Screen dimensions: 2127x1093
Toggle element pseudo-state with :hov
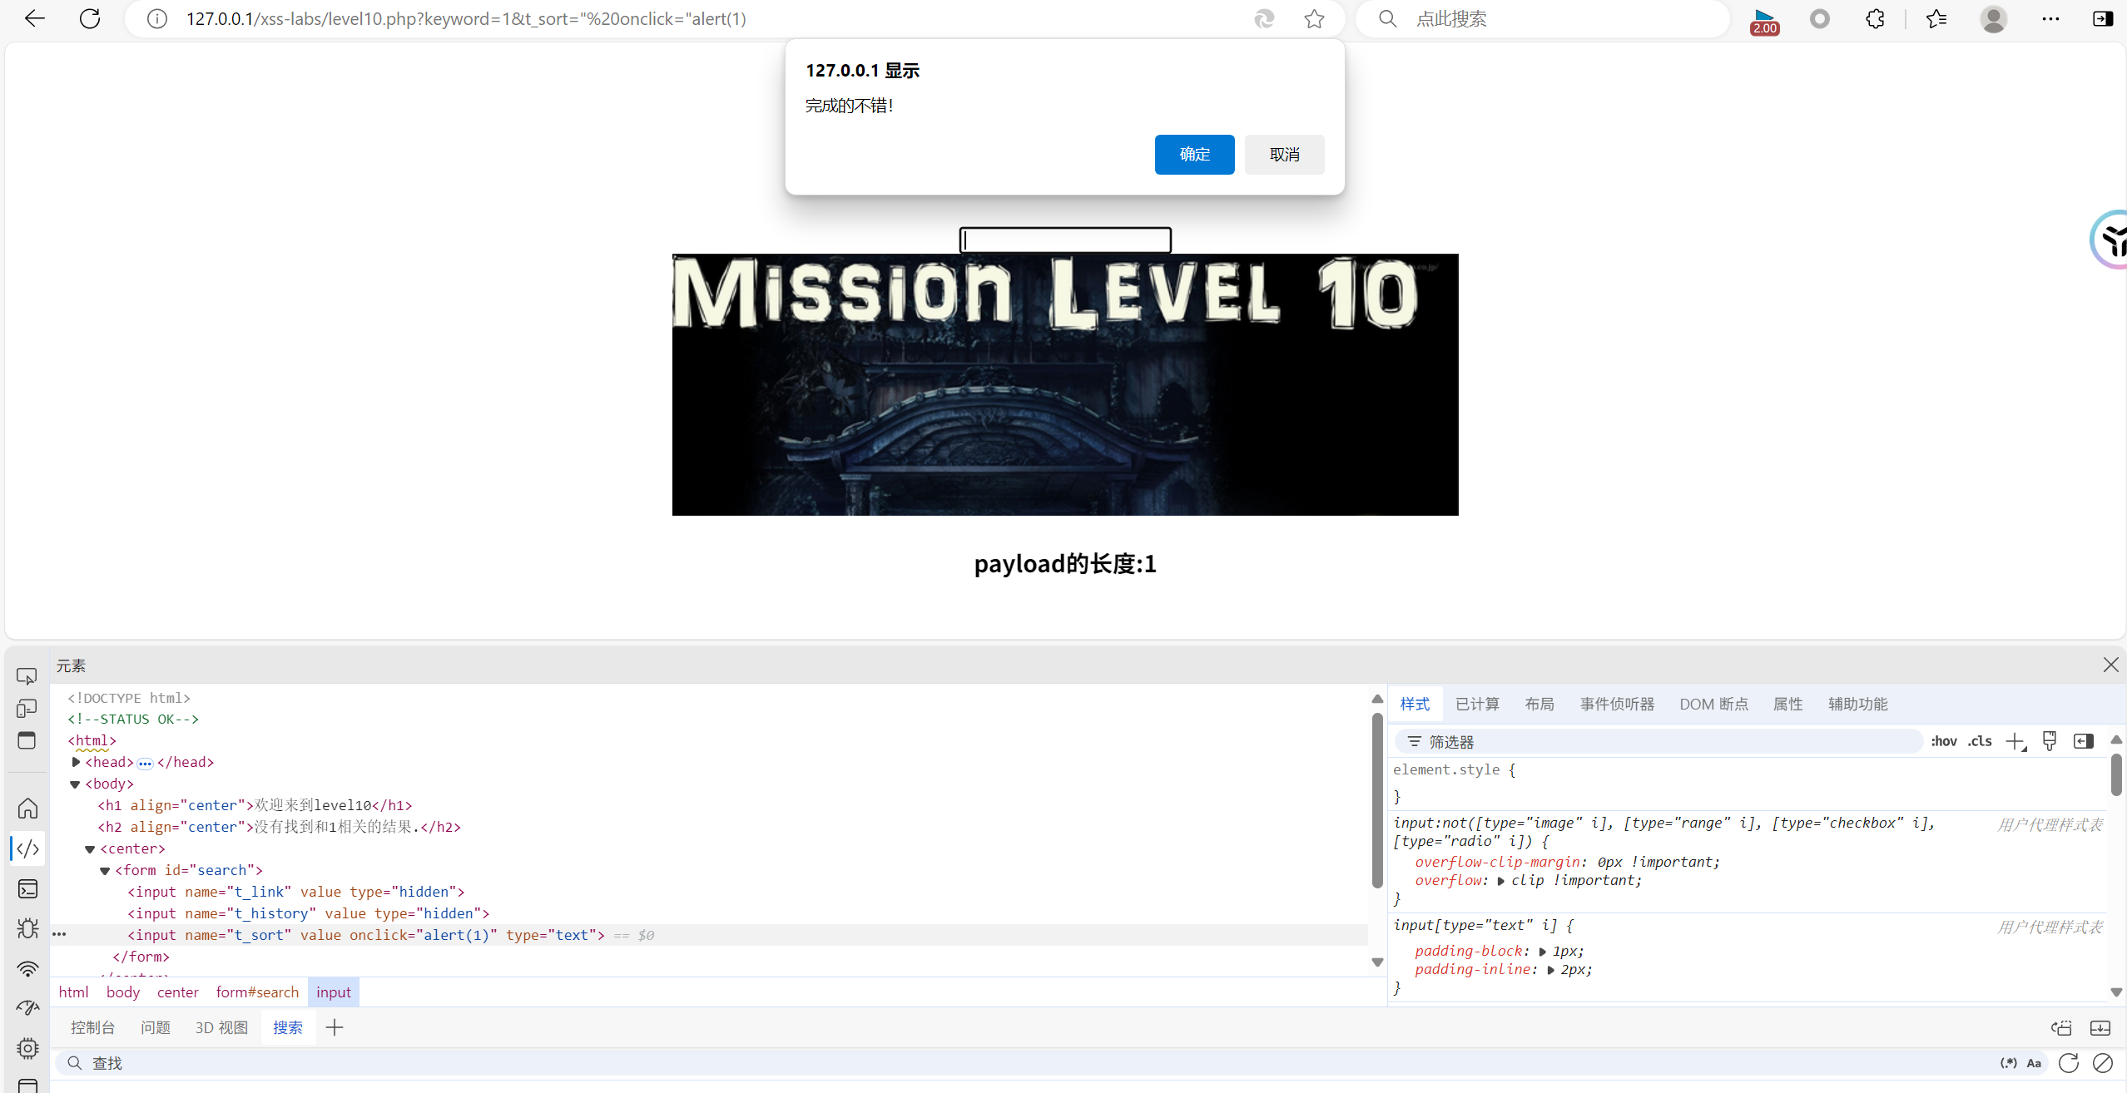click(x=1945, y=741)
